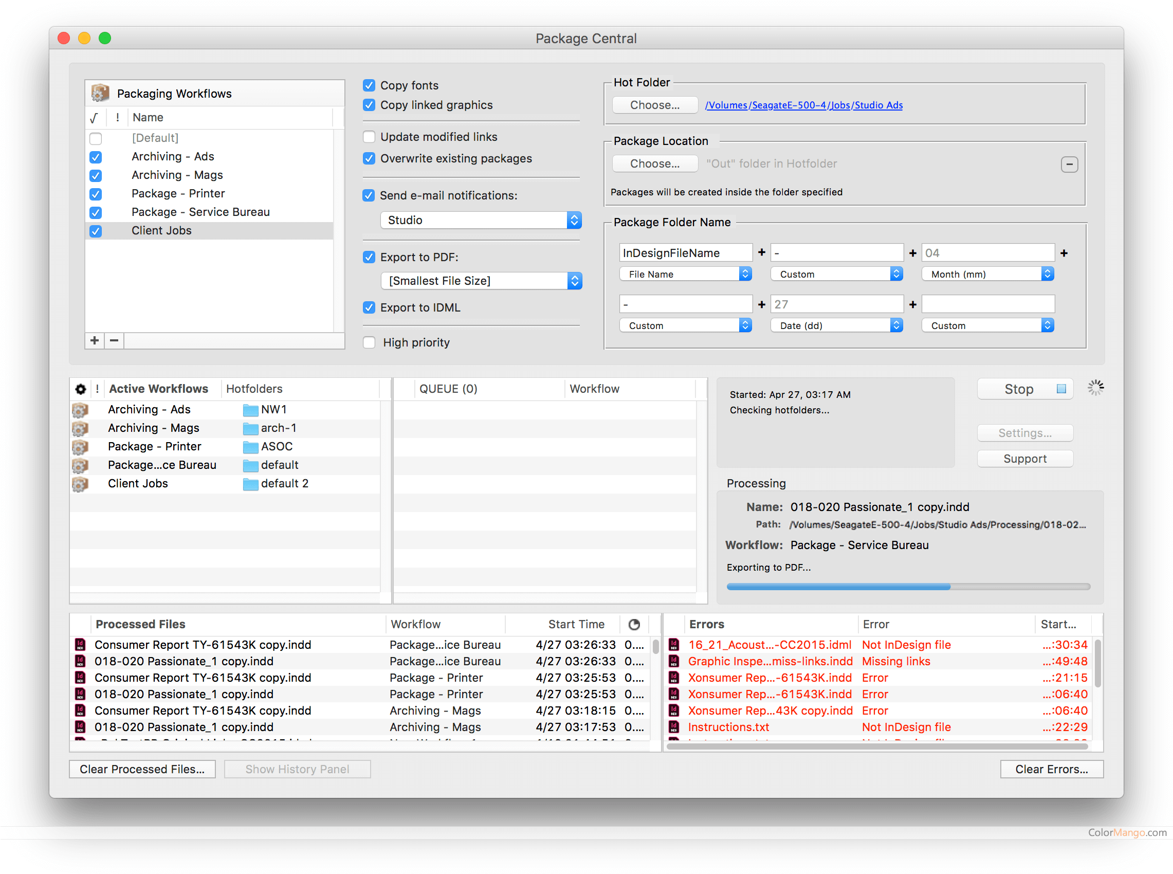
Task: Click gear icon in Active Workflows header
Action: pyautogui.click(x=80, y=389)
